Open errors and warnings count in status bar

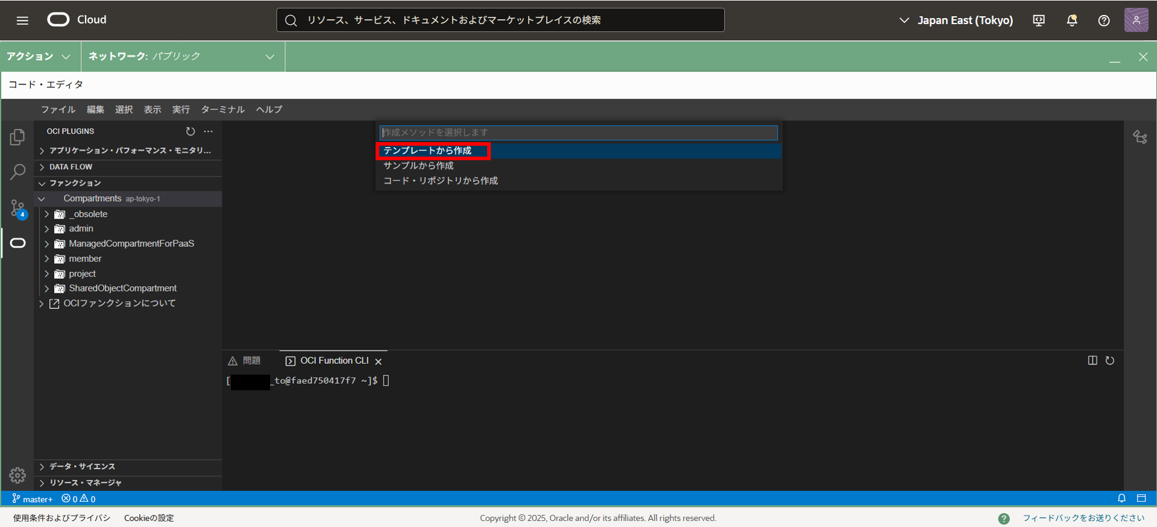click(x=78, y=499)
